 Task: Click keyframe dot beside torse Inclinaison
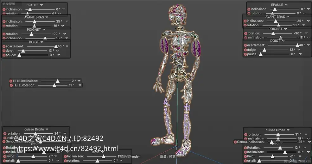tap(65, 156)
